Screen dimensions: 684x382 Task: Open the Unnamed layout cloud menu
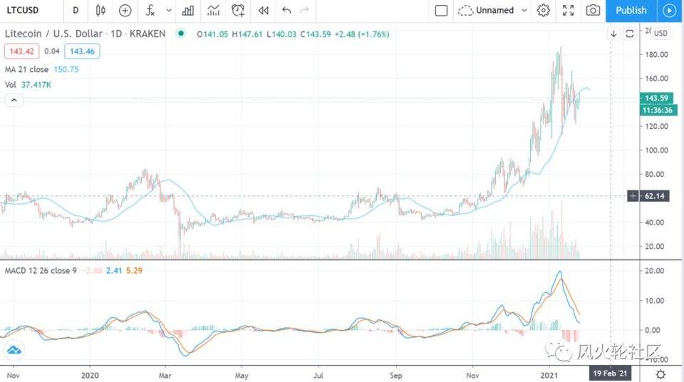coord(486,10)
